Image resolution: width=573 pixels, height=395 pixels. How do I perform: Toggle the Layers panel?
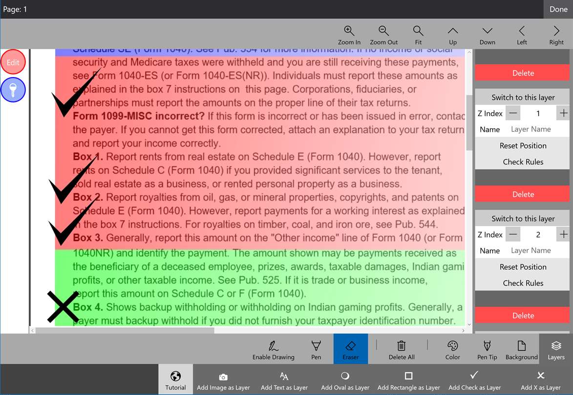coord(556,349)
